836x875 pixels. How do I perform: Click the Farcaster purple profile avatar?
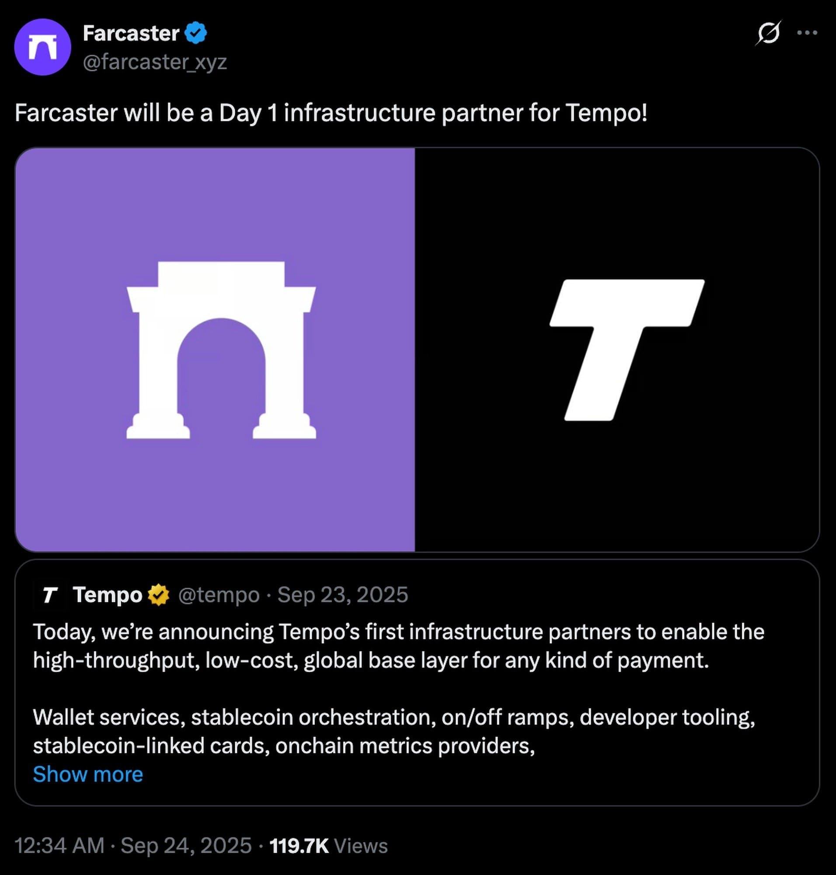pos(42,47)
